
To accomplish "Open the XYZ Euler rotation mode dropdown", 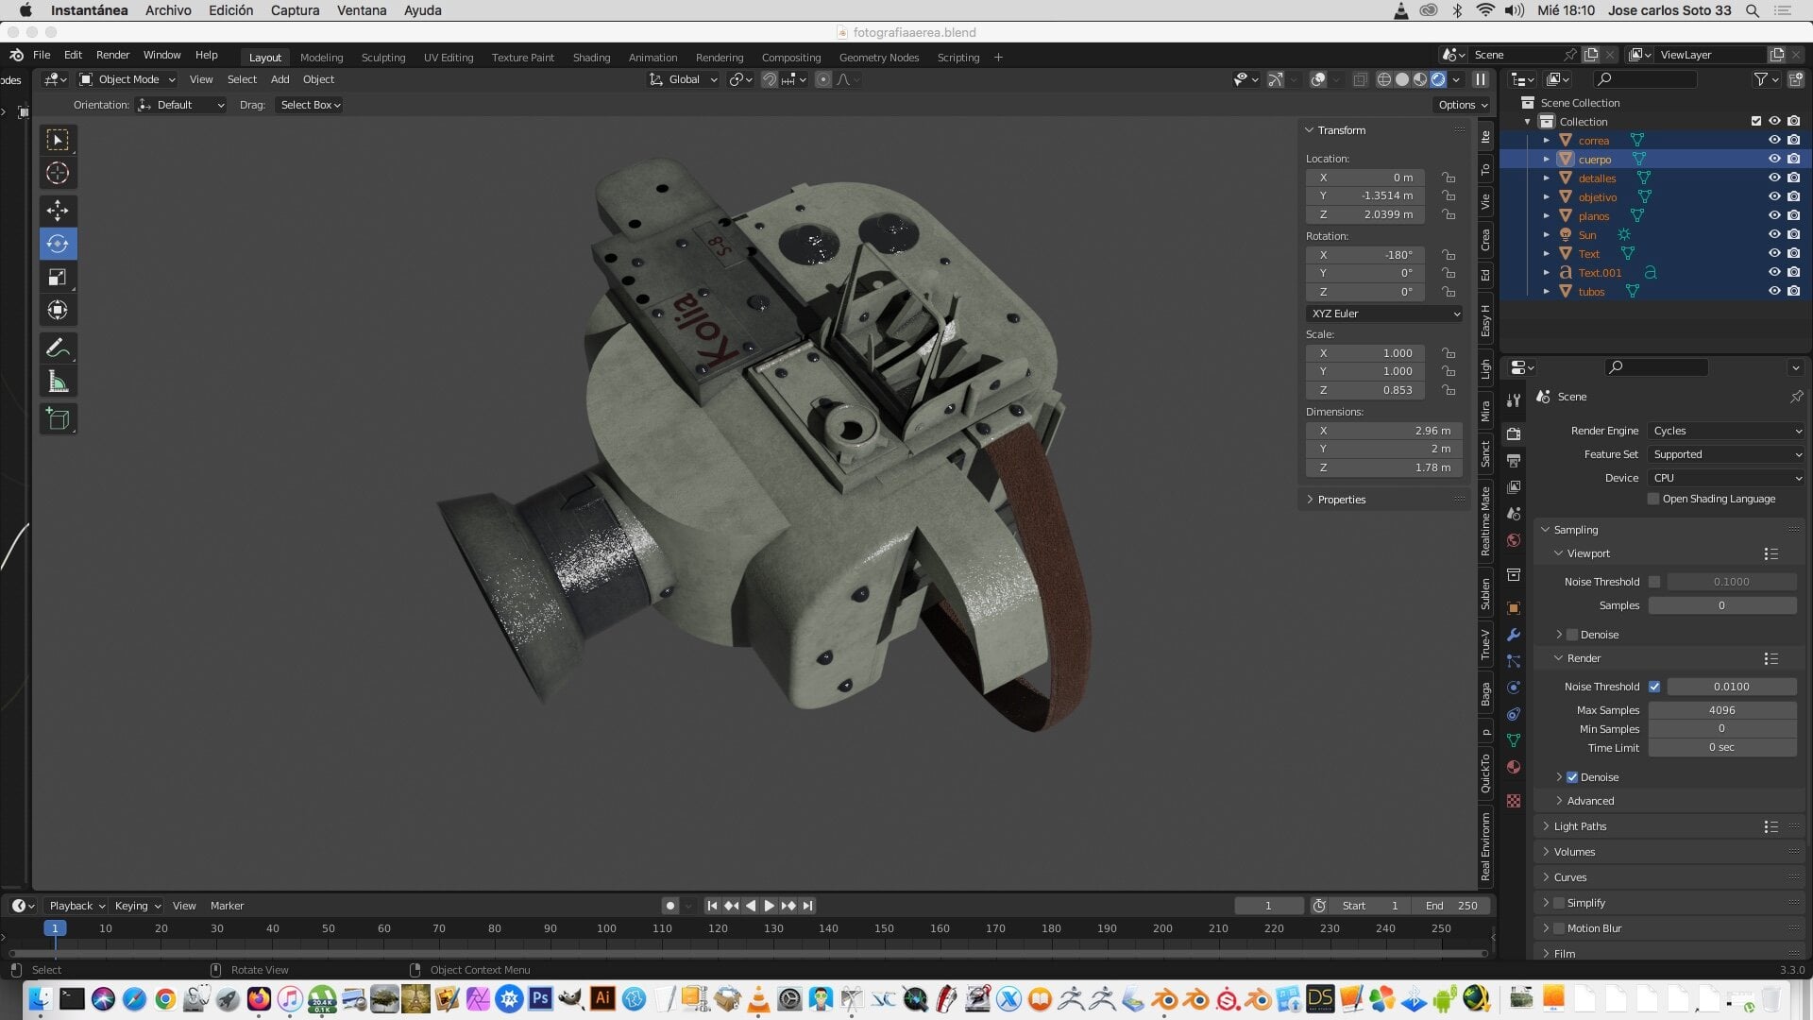I will [x=1384, y=314].
